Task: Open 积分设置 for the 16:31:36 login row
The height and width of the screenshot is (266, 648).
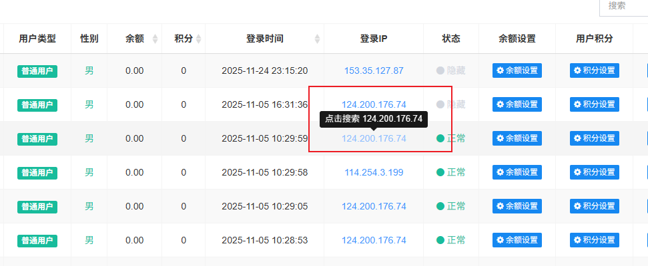Action: 594,104
